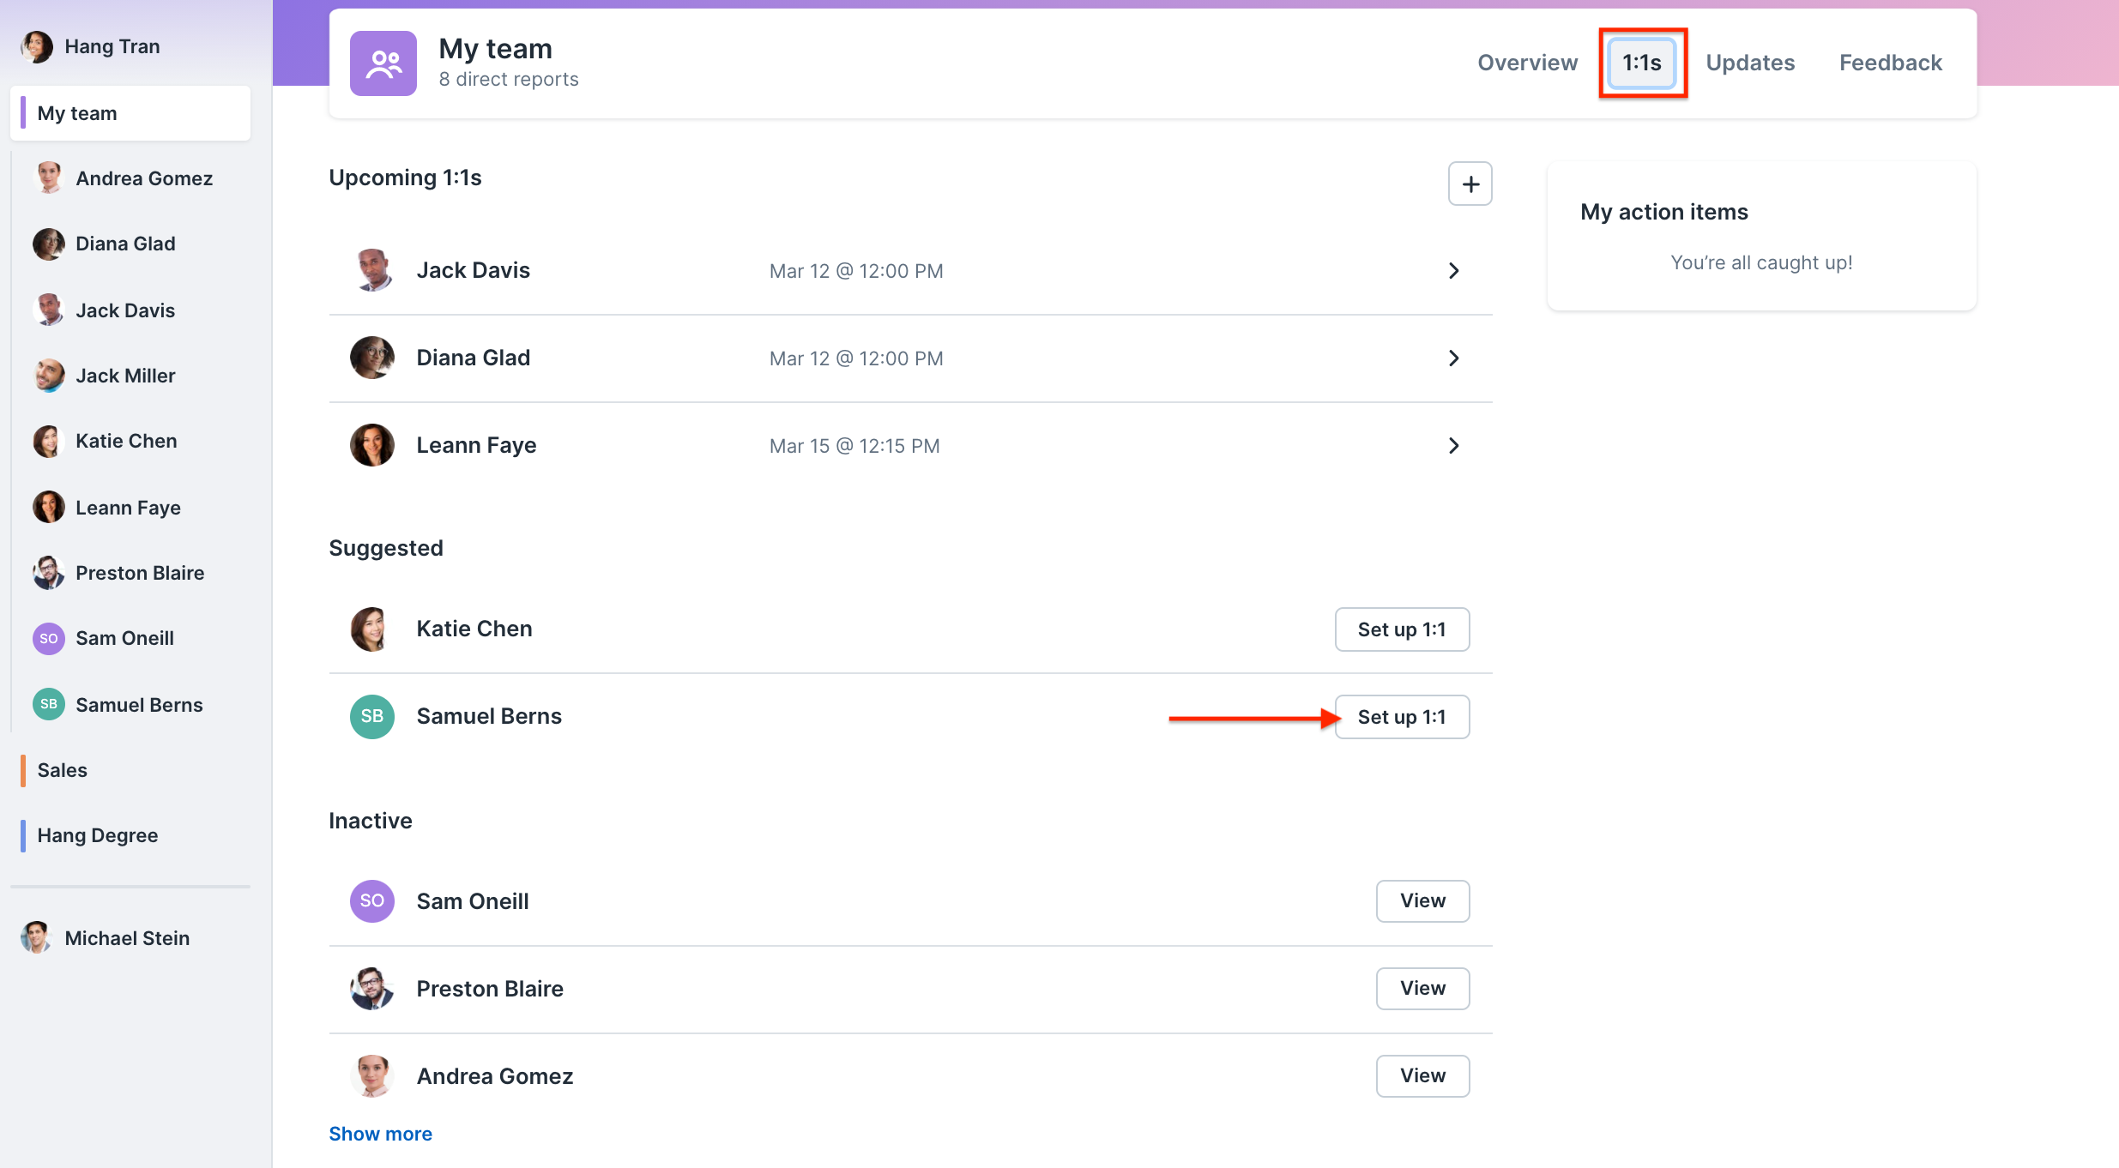Click Katie Chen's sidebar avatar
This screenshot has height=1168, width=2119.
(x=49, y=441)
